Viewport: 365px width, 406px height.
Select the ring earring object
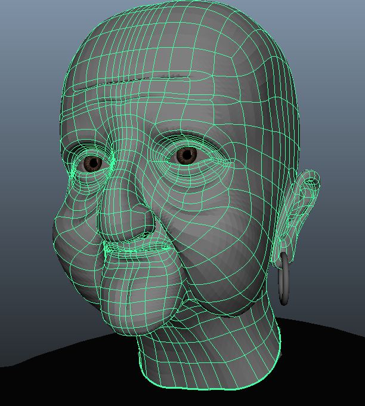tap(284, 278)
